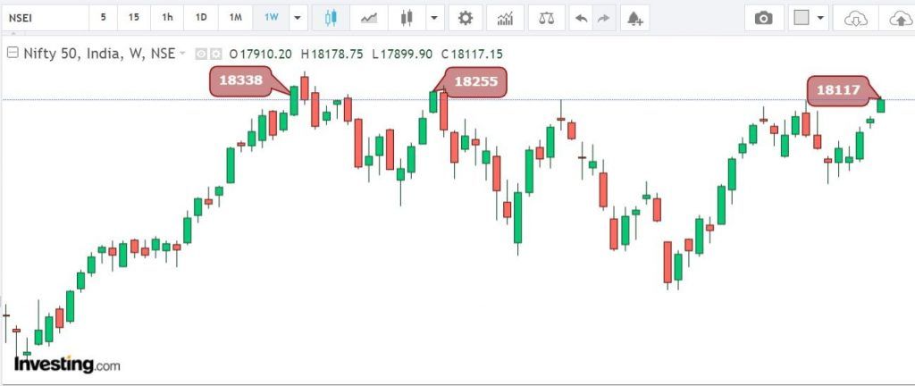Undo last chart action
The width and height of the screenshot is (915, 386).
tap(581, 18)
